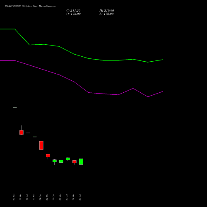Click the 26 Oct date label
Viewport: 207px width, 207px height.
[x=60, y=197]
